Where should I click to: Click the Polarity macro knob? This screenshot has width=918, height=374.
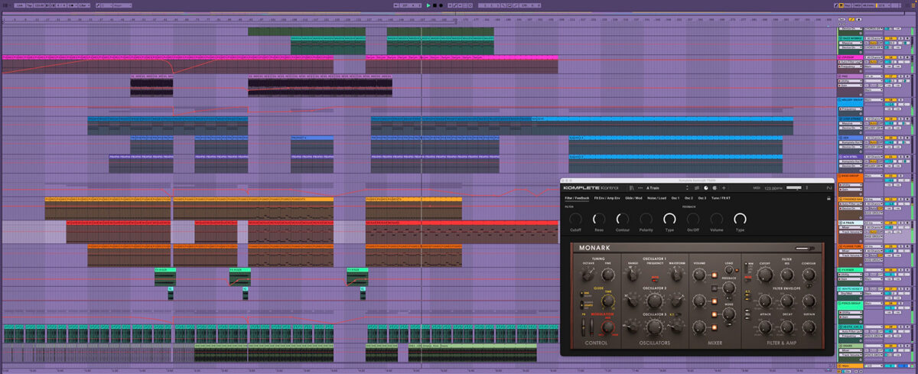click(x=646, y=219)
